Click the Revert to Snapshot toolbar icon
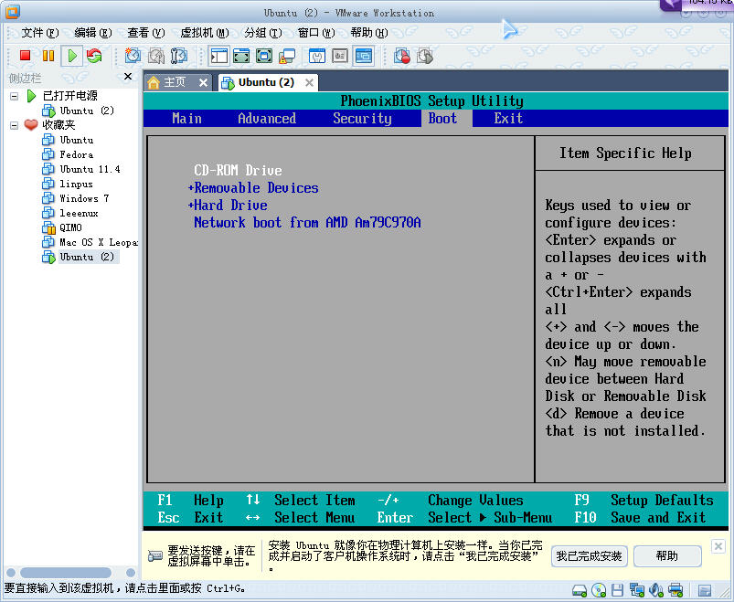Image resolution: width=734 pixels, height=602 pixels. point(156,56)
